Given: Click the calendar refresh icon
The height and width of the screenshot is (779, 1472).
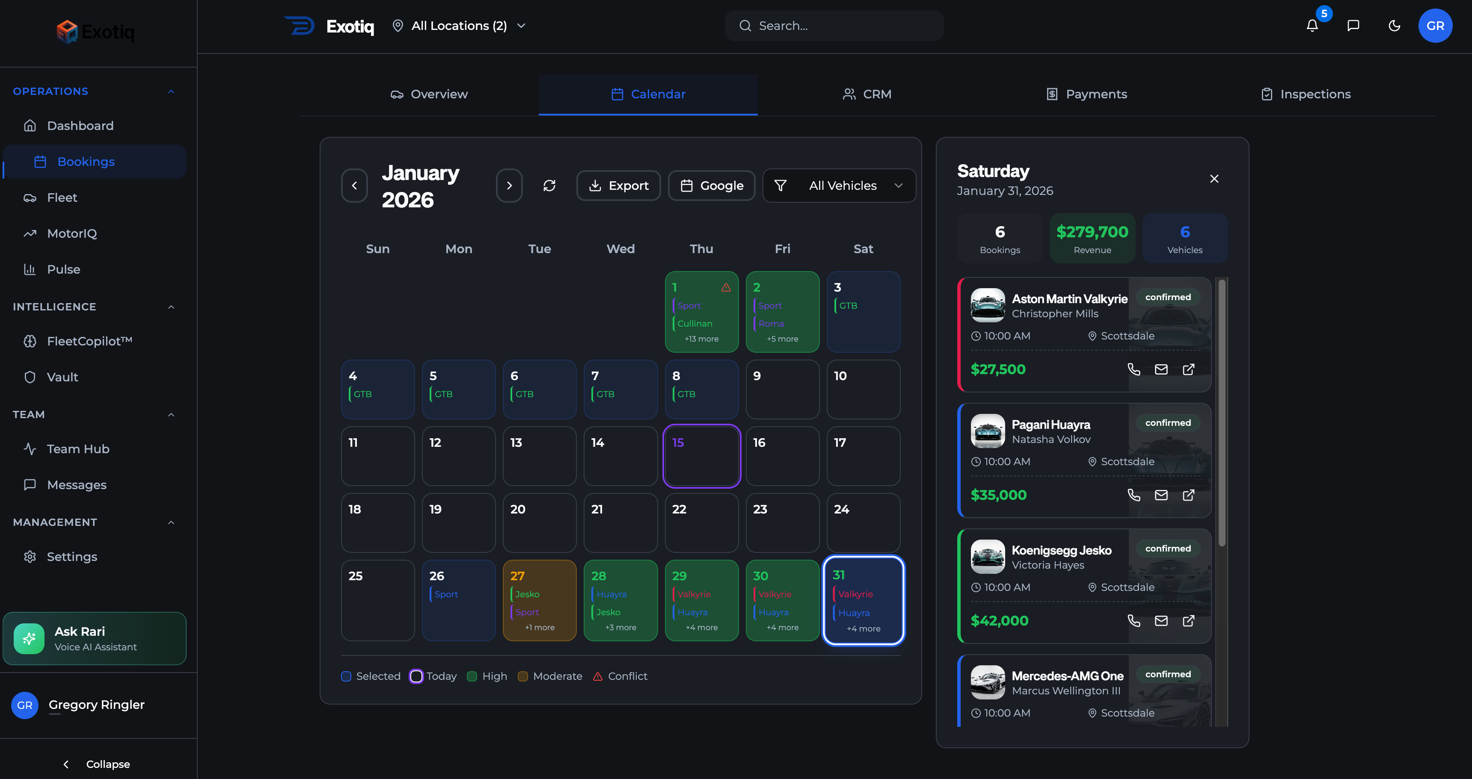Looking at the screenshot, I should [549, 186].
